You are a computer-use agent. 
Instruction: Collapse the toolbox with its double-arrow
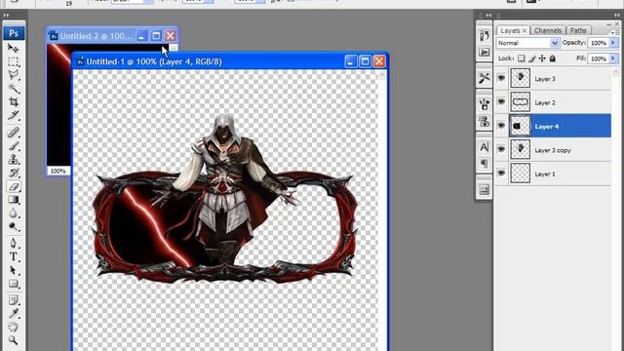point(7,16)
